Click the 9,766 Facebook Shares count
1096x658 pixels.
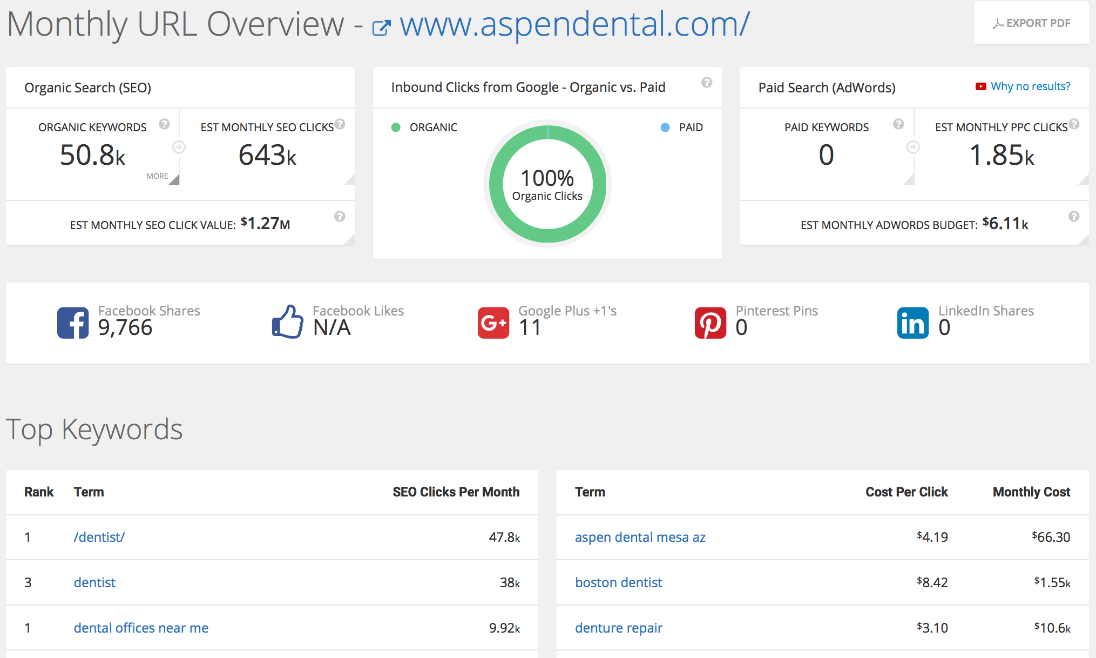point(125,327)
